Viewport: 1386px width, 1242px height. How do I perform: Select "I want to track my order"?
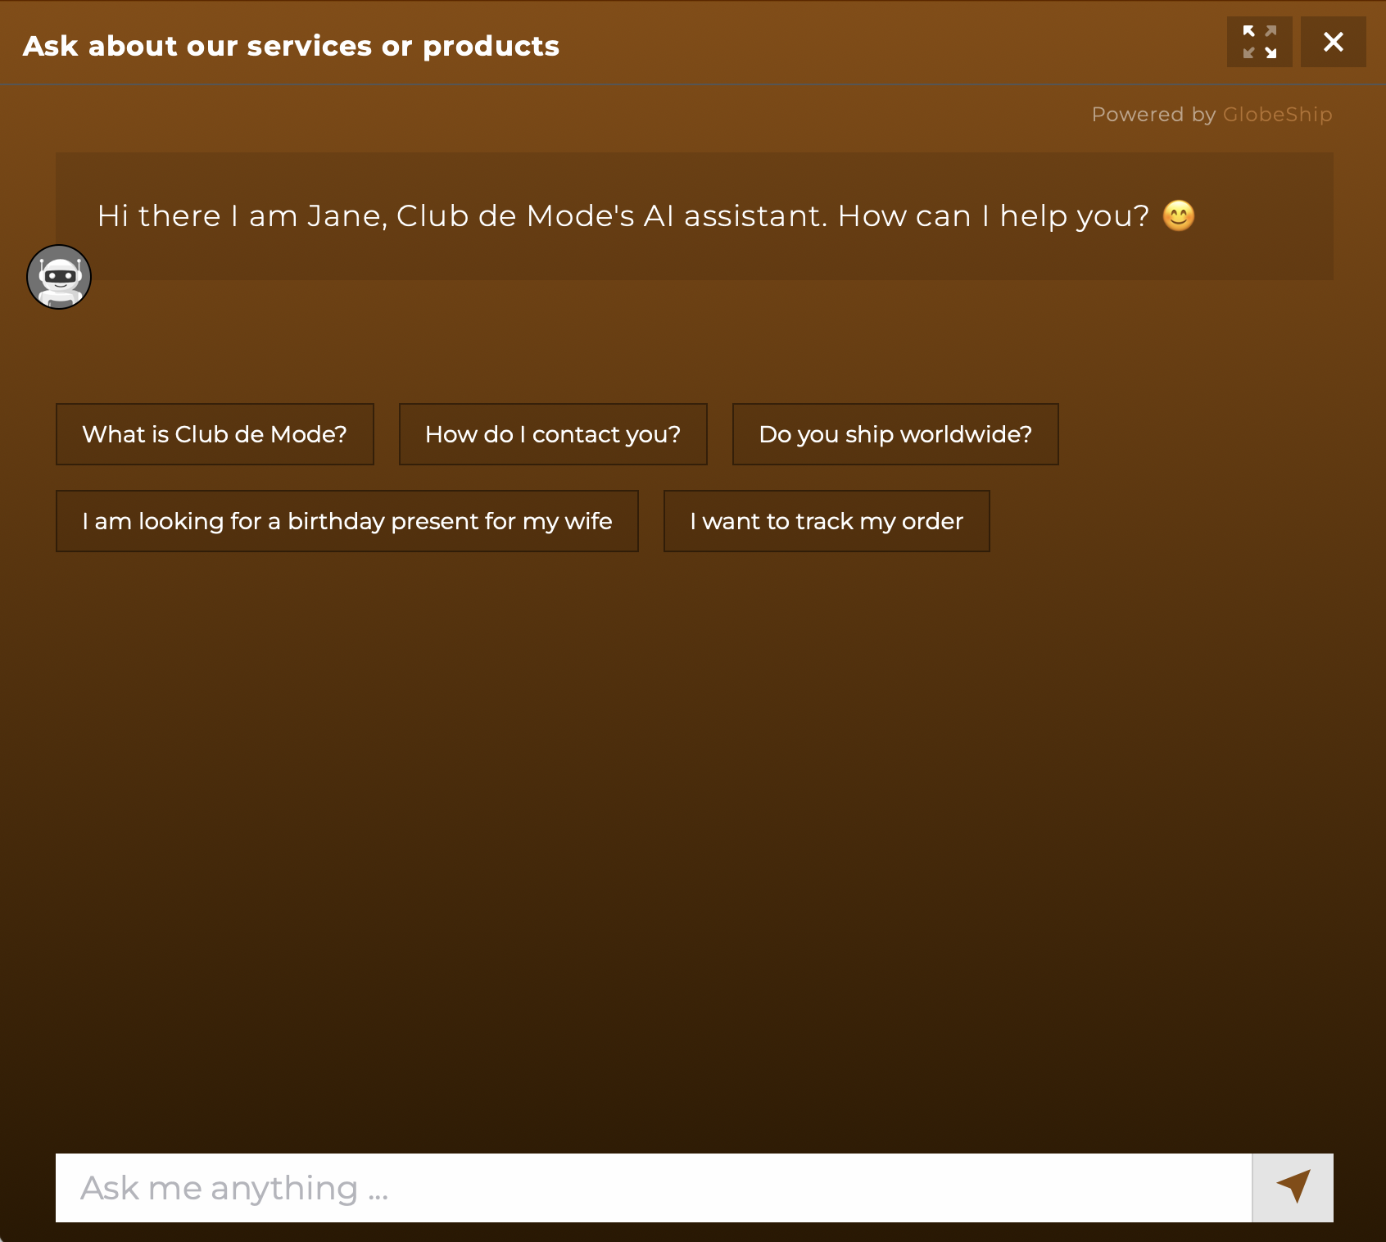pyautogui.click(x=827, y=521)
